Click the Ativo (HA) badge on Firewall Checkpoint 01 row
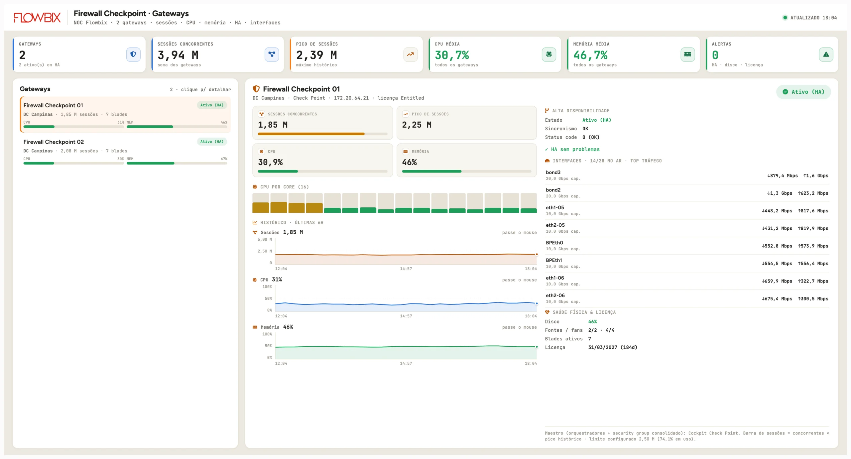 coord(212,105)
